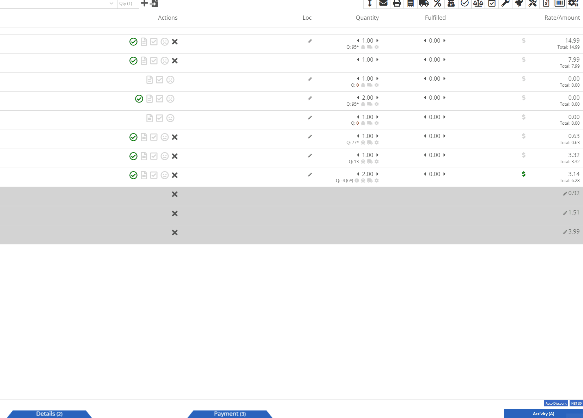
Task: Open the balance scales toolbar icon
Action: click(x=478, y=3)
